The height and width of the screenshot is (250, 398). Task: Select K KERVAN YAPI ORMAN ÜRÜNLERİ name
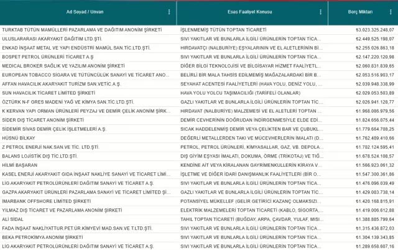point(86,111)
